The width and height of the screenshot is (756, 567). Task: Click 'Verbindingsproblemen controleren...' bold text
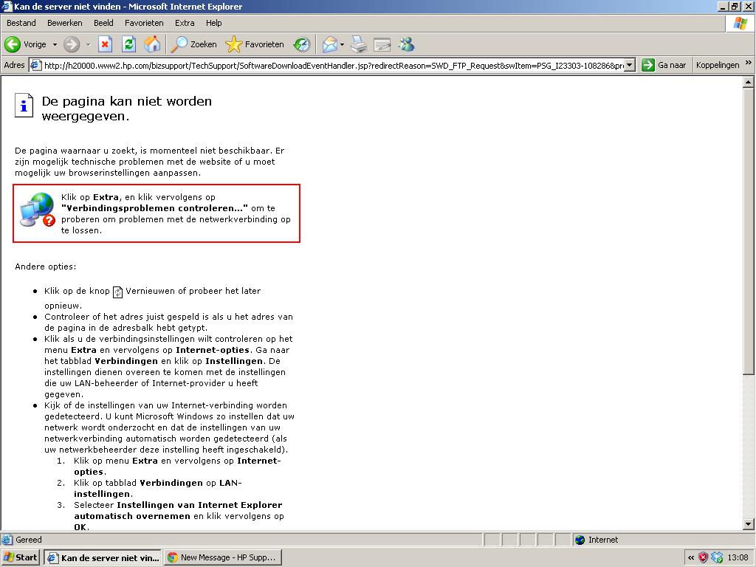155,208
